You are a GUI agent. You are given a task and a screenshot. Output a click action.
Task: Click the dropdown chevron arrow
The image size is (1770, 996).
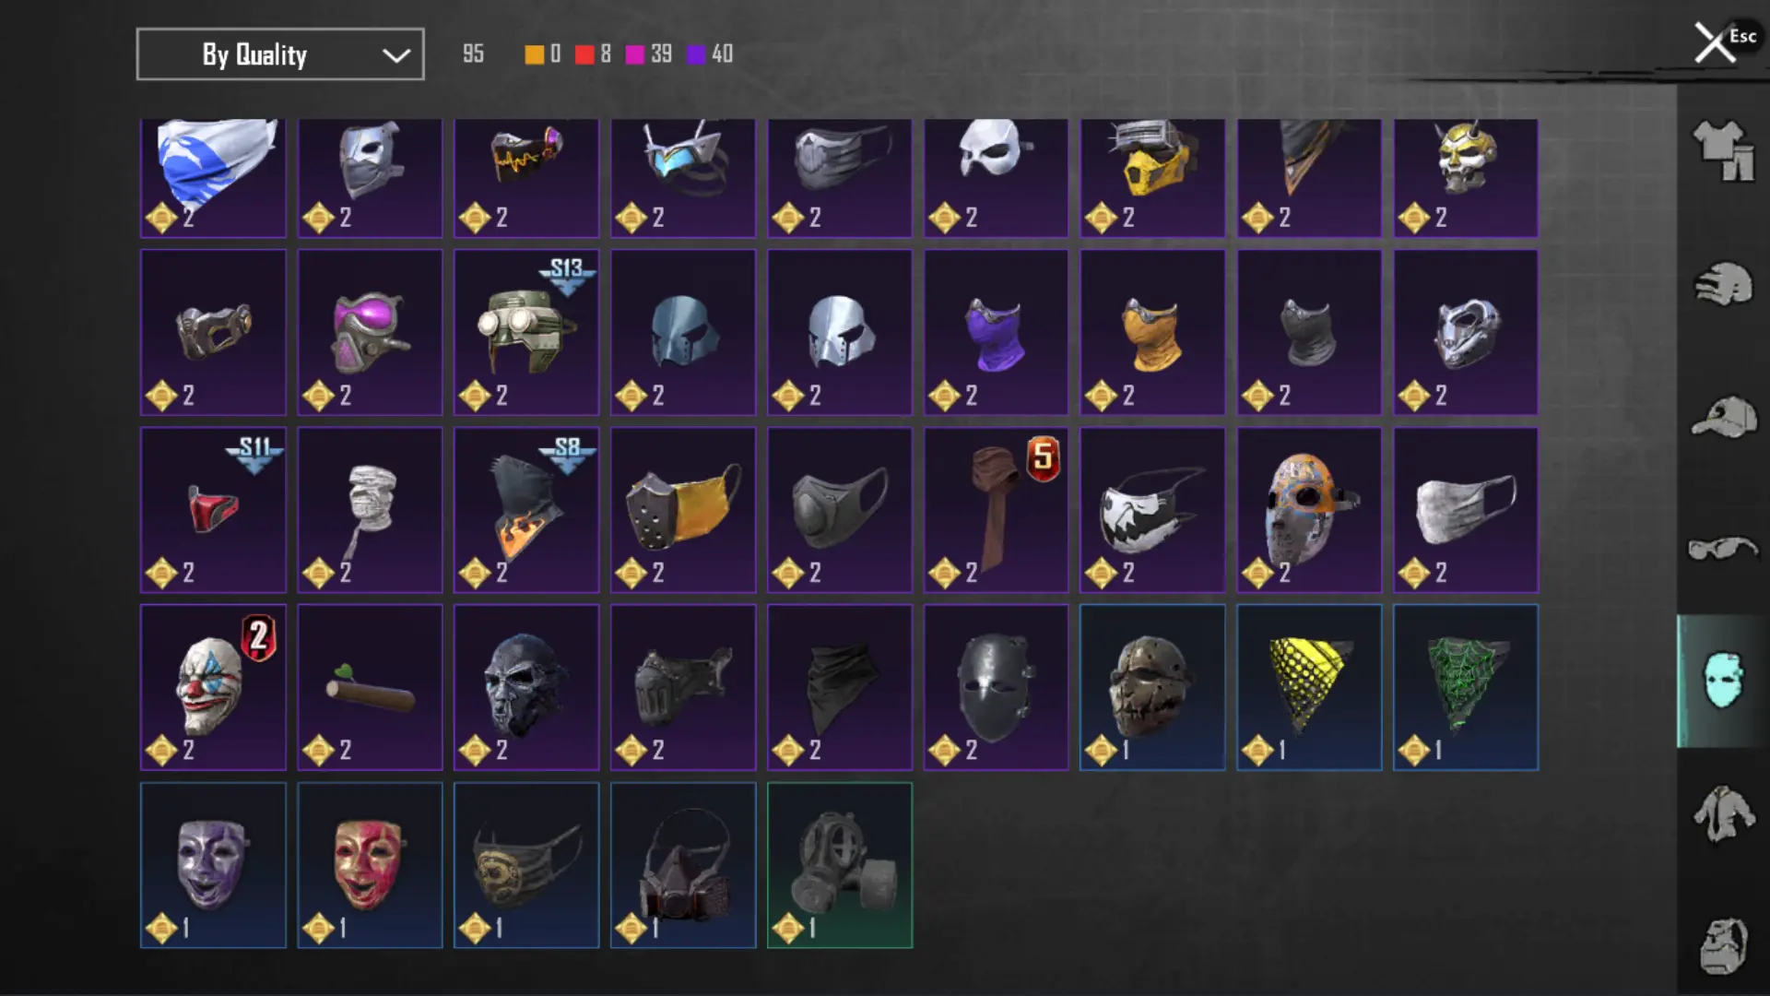click(396, 55)
